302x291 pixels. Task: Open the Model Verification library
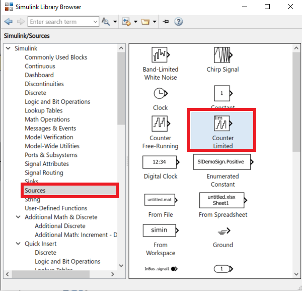click(x=49, y=137)
